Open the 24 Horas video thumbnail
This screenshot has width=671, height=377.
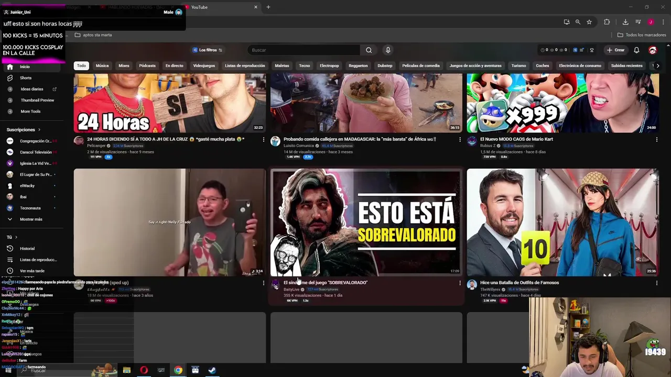[170, 103]
